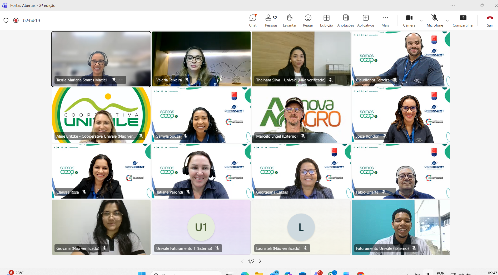This screenshot has width=498, height=275.
Task: Open the Chat panel
Action: point(252,20)
